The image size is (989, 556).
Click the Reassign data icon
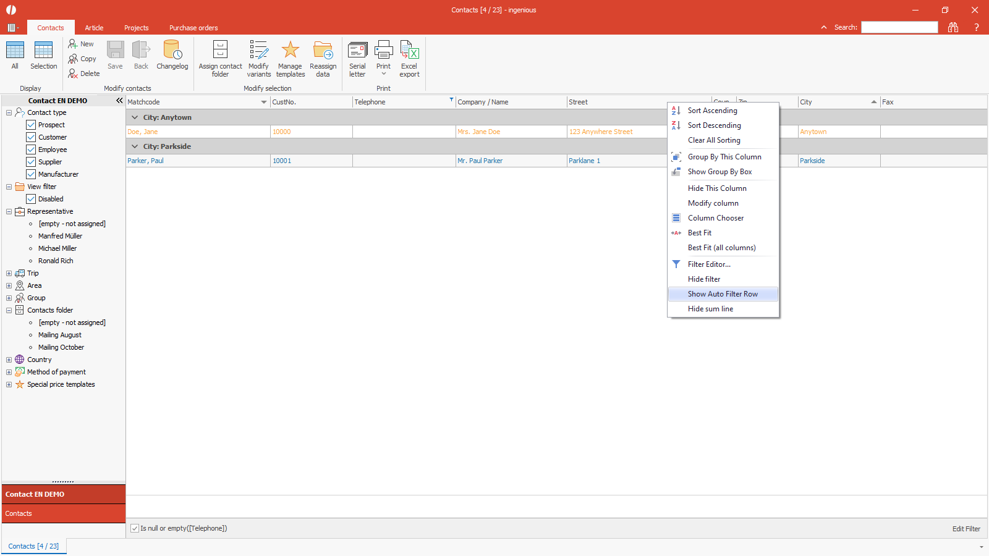pos(323,51)
